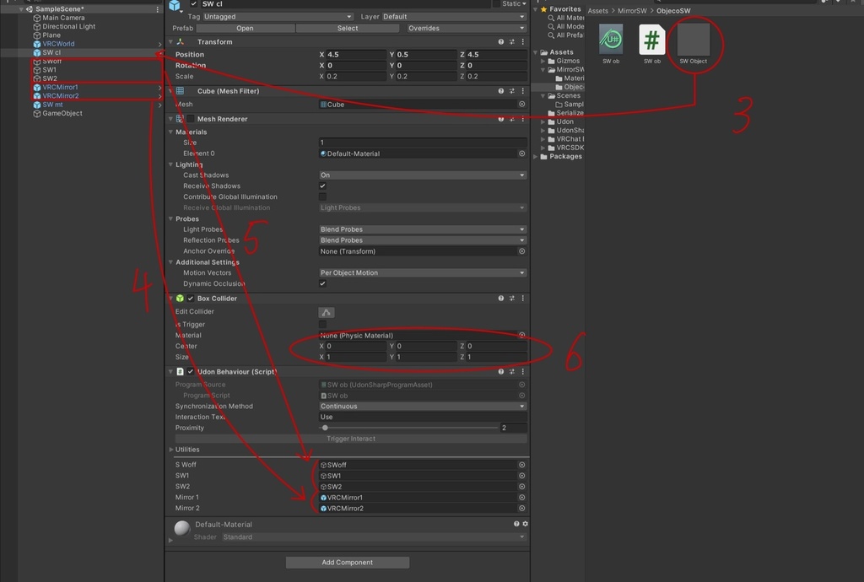Open Box Collider preset icon
This screenshot has width=864, height=582.
click(x=512, y=299)
